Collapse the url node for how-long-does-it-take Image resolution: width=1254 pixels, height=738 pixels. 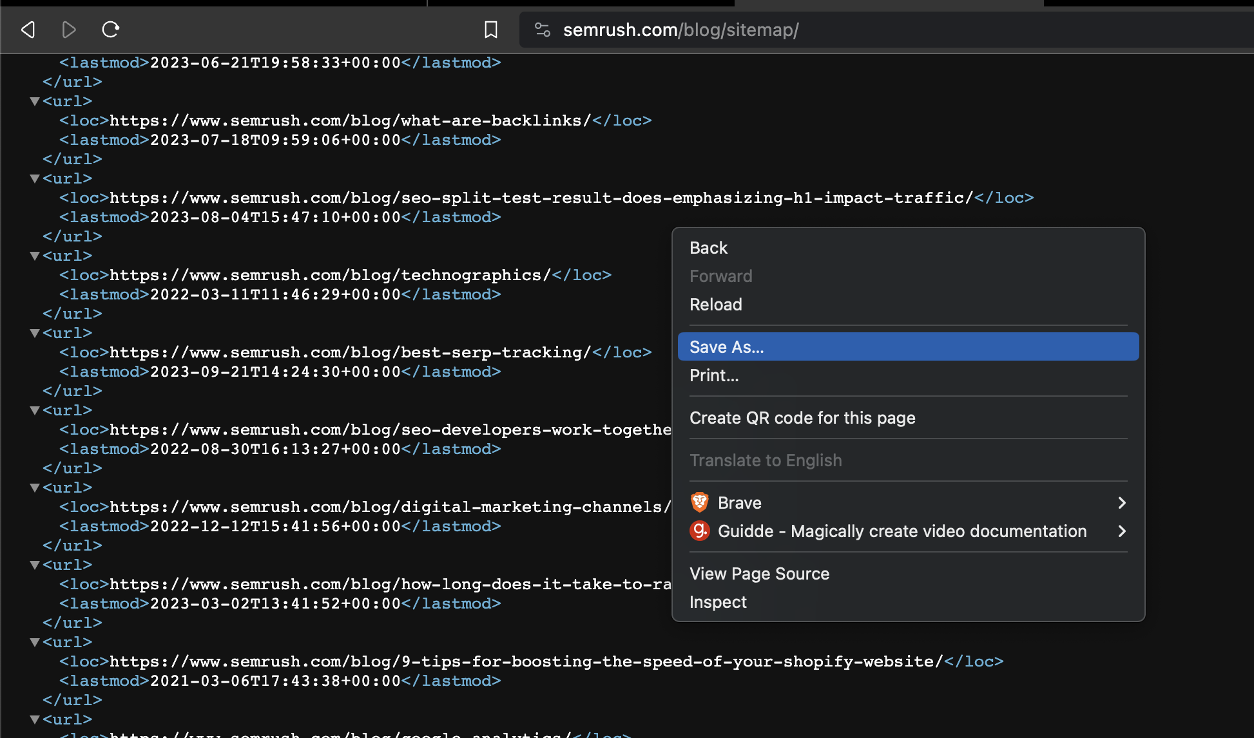[x=35, y=565]
